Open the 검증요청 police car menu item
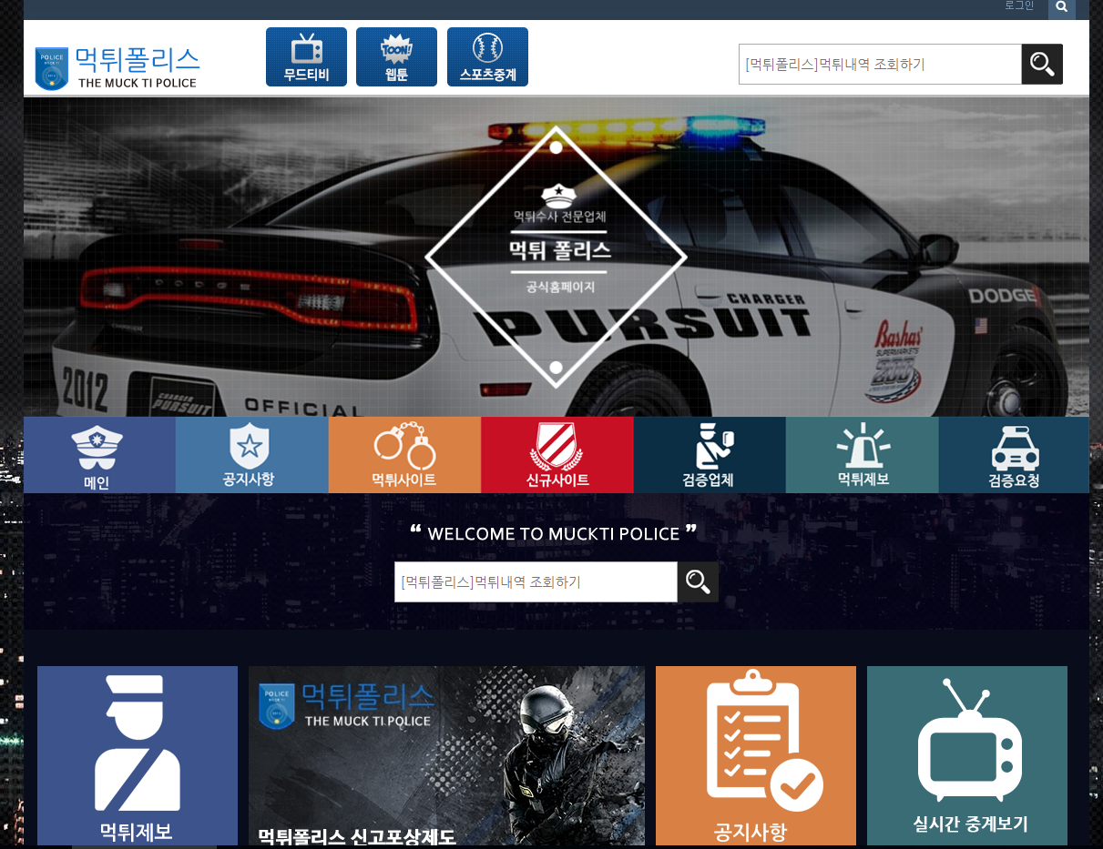Viewport: 1103px width, 849px height. 1014,456
